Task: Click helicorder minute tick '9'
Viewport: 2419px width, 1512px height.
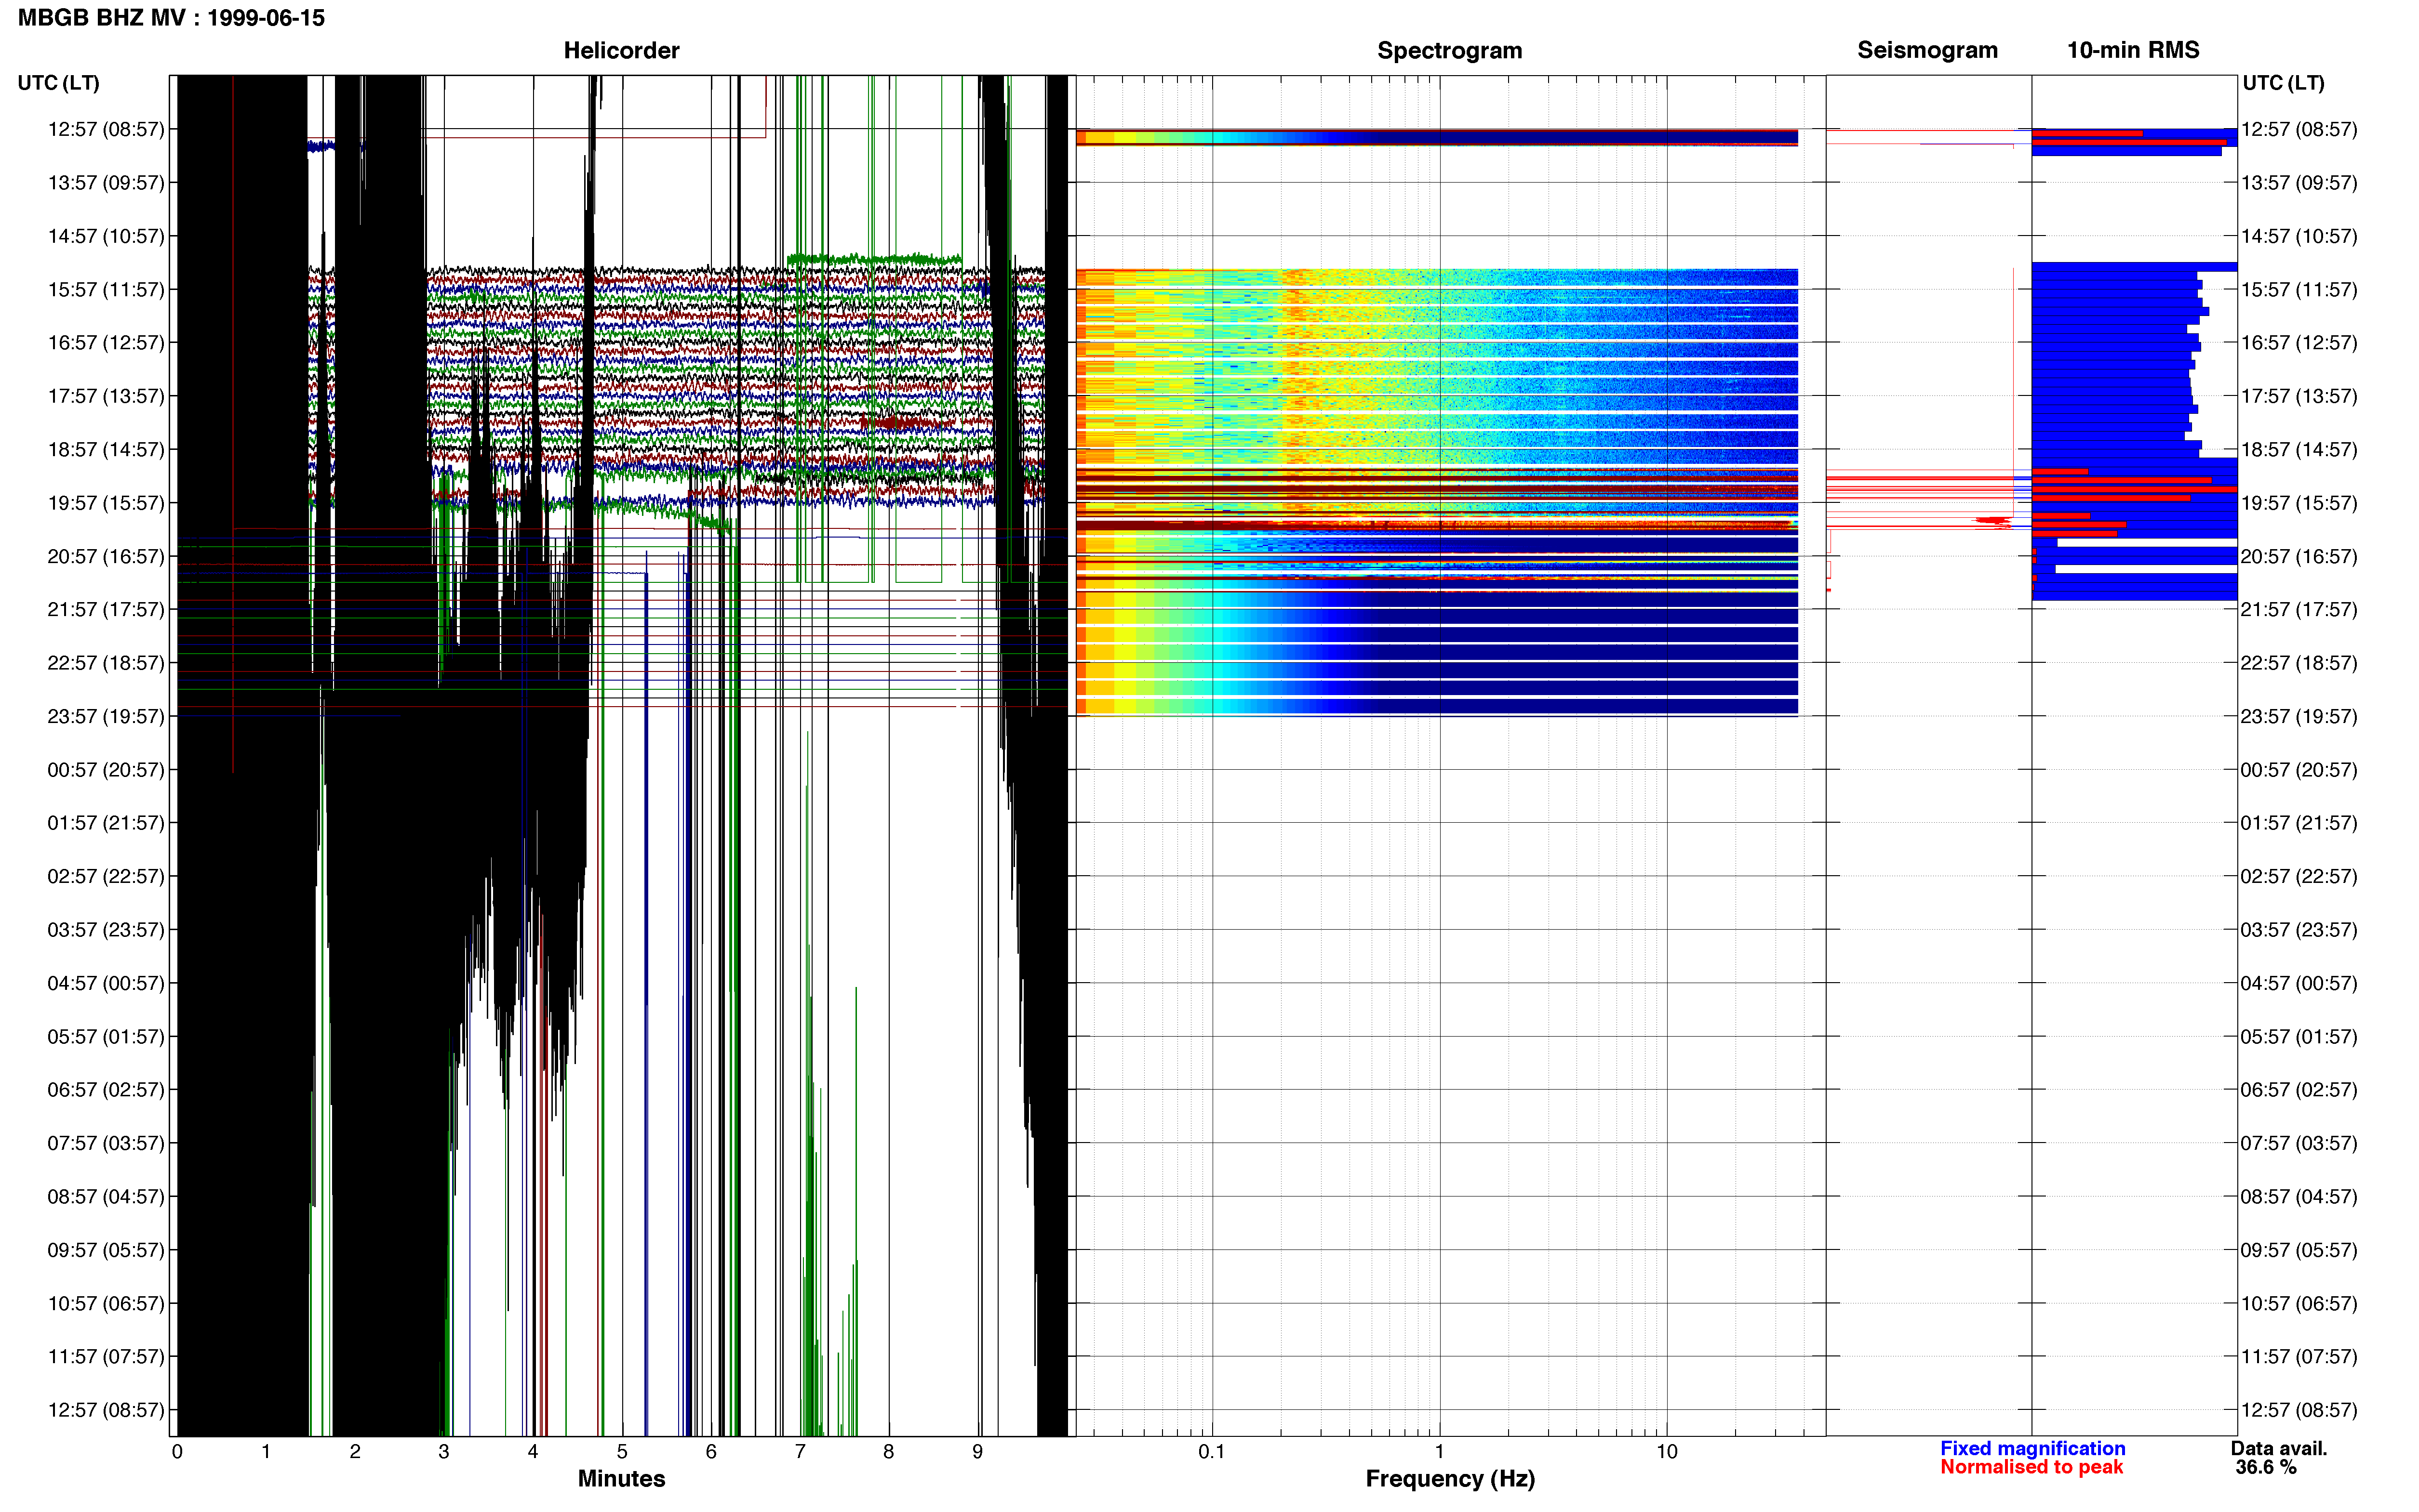Action: point(977,1451)
